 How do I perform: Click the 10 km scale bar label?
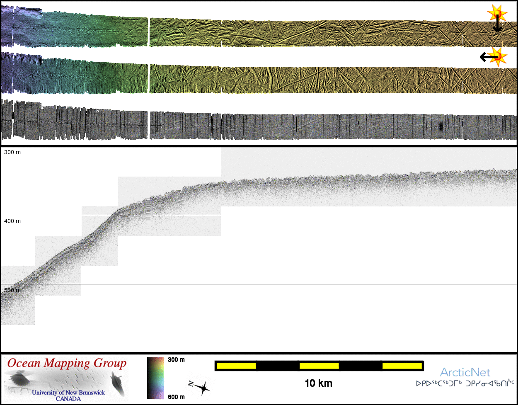point(318,383)
